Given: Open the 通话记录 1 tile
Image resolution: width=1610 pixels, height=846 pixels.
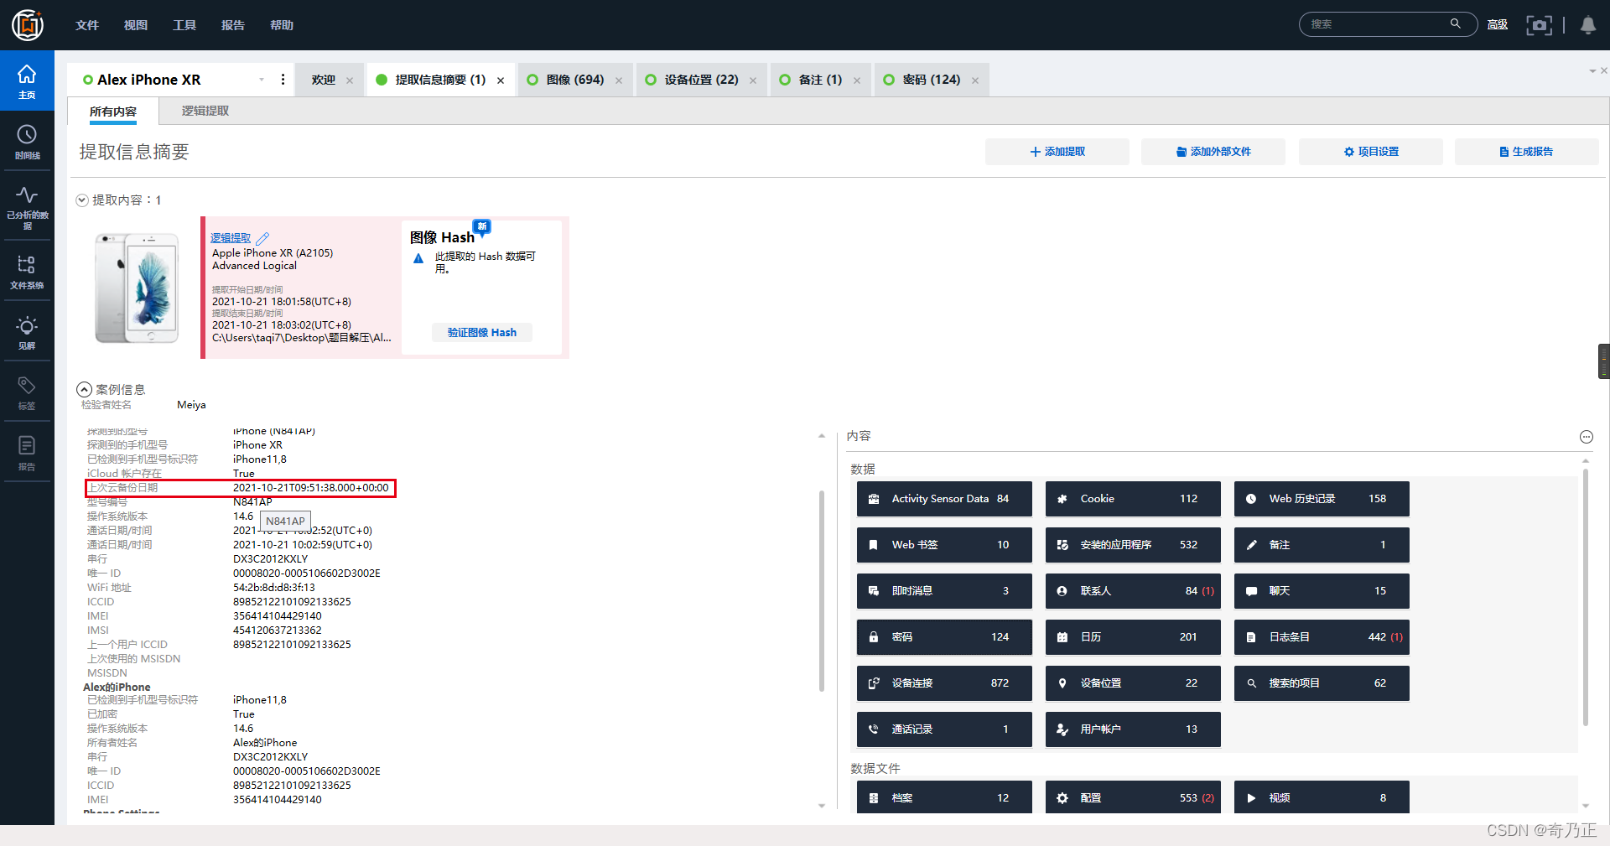Looking at the screenshot, I should tap(944, 729).
